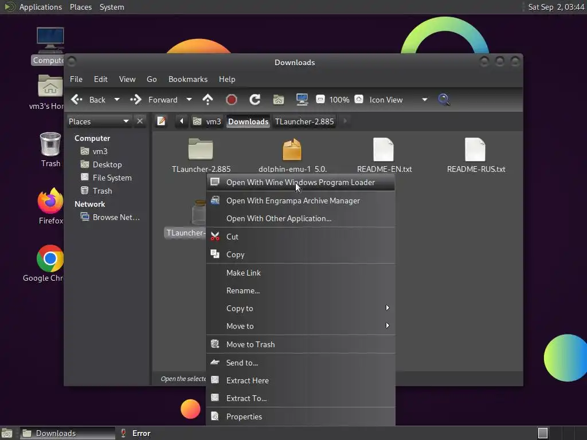Expand the Copy to submenu
Image resolution: width=587 pixels, height=440 pixels.
point(300,308)
